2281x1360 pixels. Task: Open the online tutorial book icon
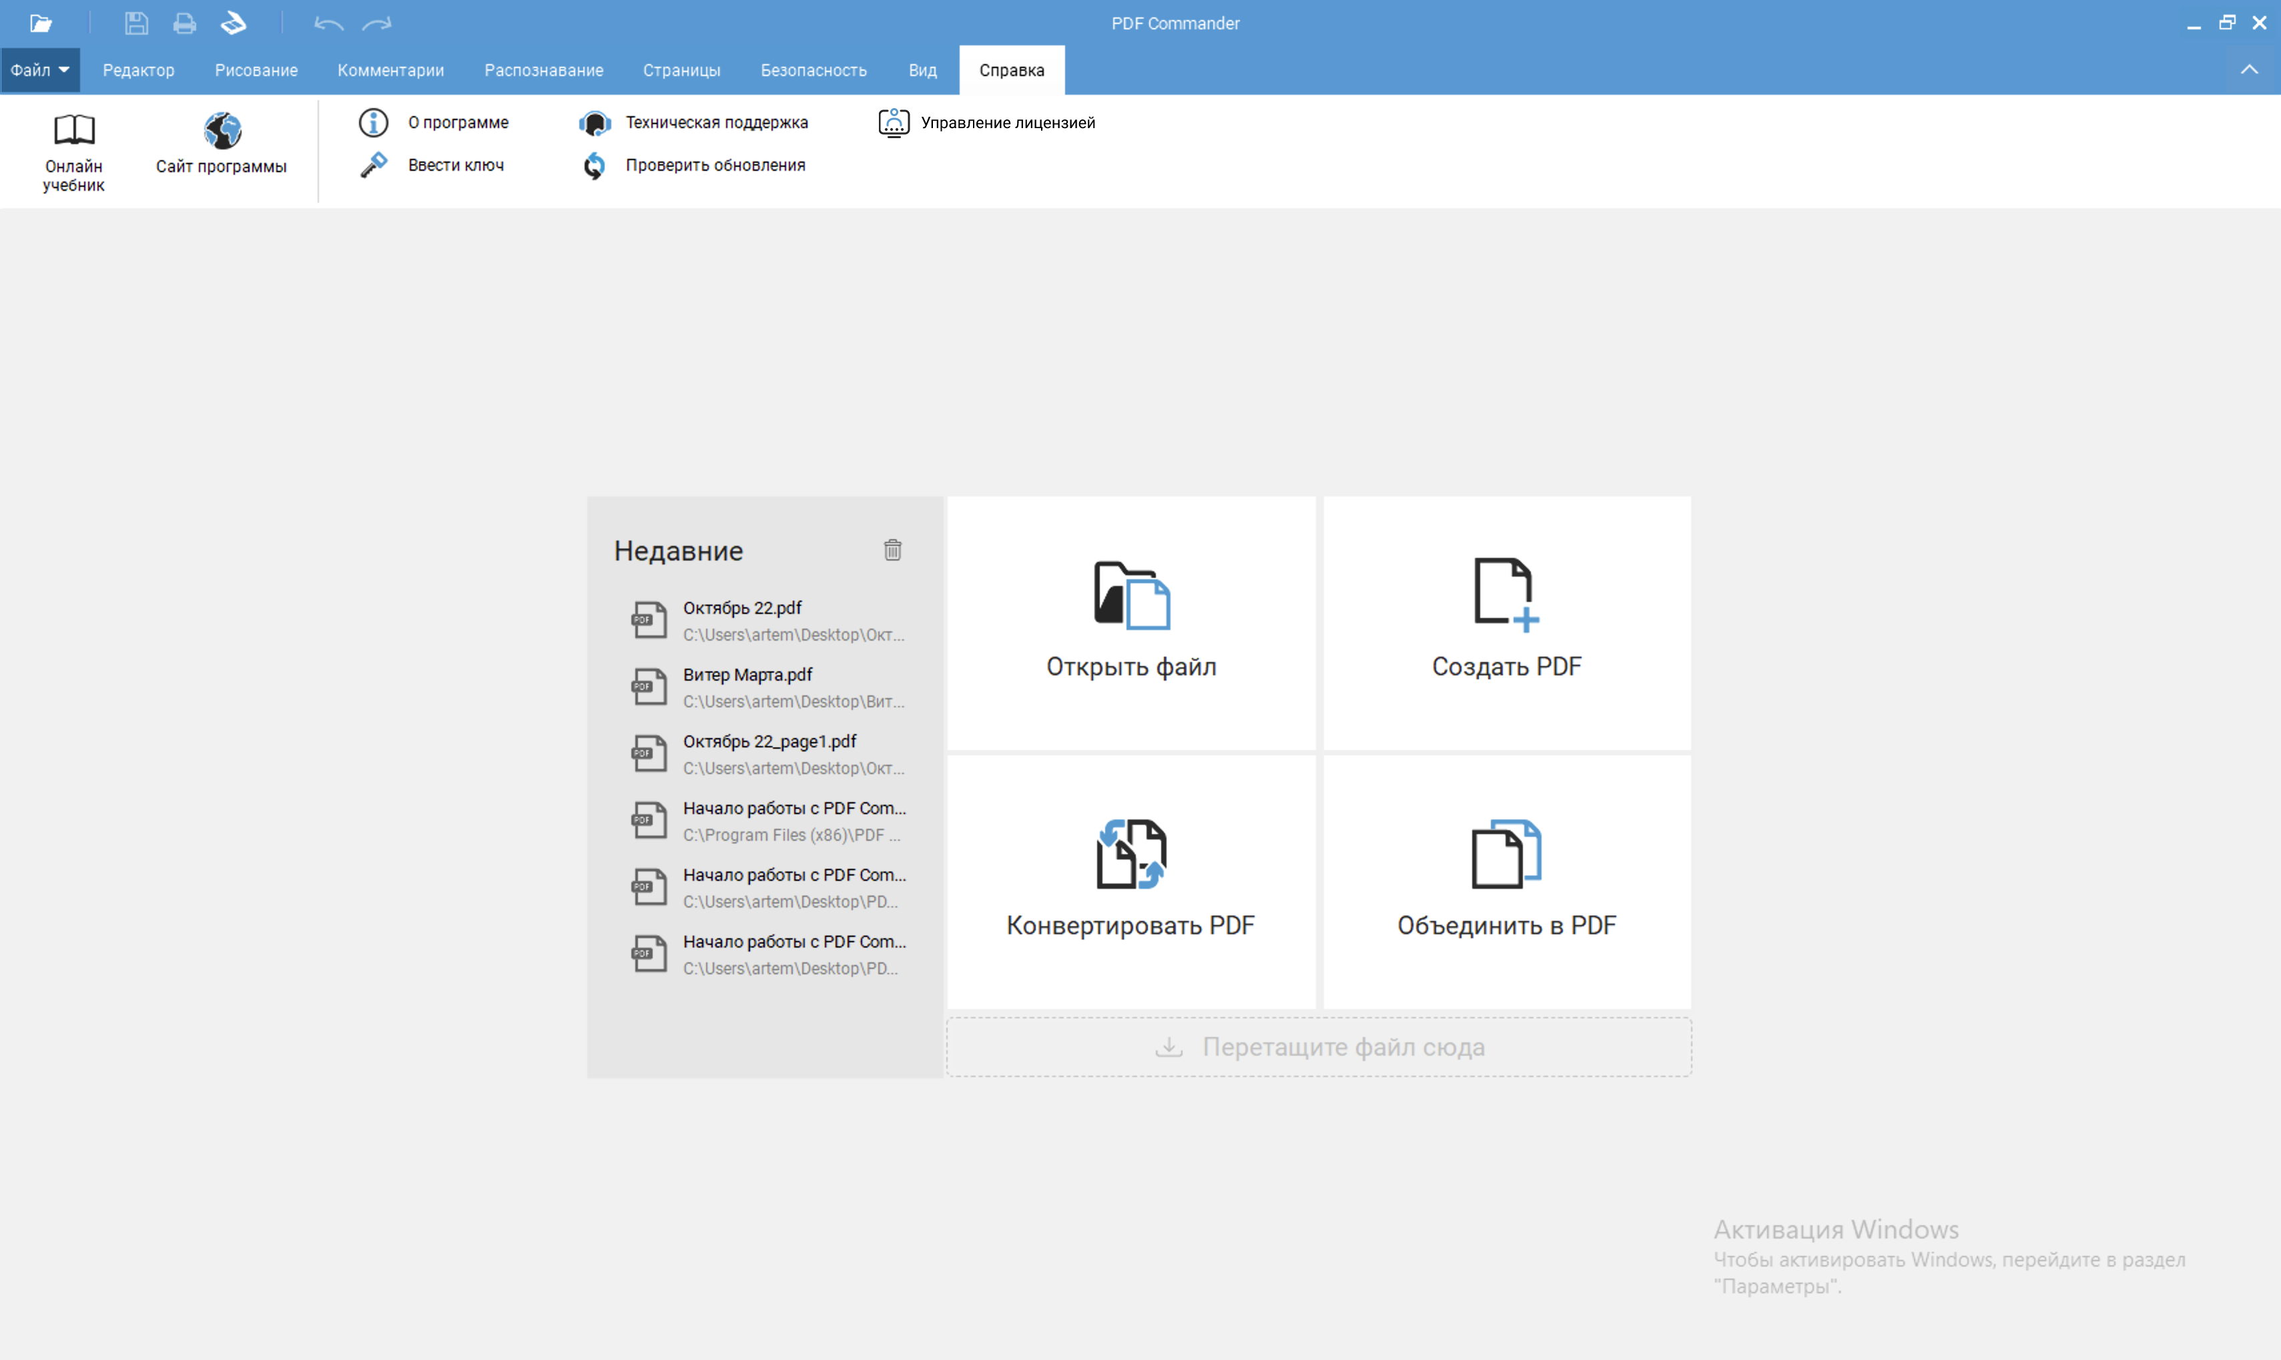click(x=73, y=151)
